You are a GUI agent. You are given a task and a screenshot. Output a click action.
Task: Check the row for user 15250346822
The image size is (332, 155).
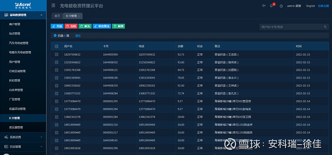[x=56, y=62]
